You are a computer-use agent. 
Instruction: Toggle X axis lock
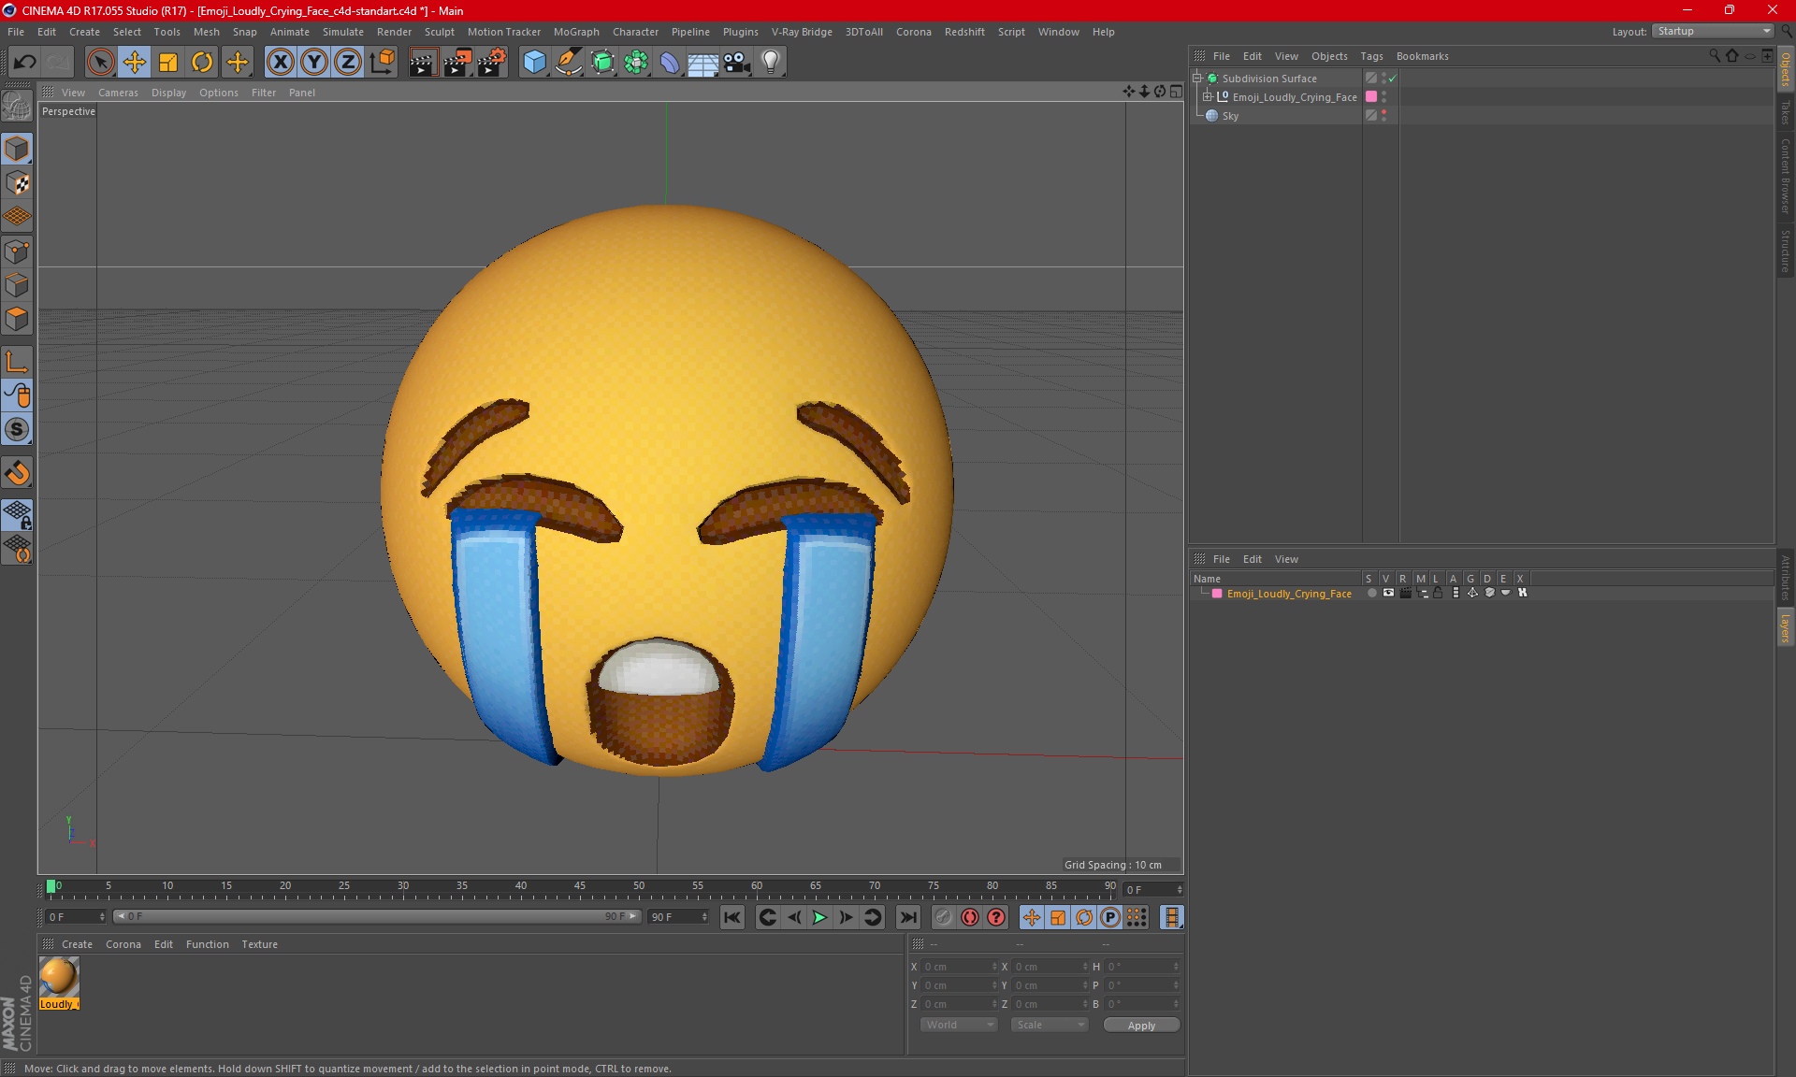click(x=280, y=63)
